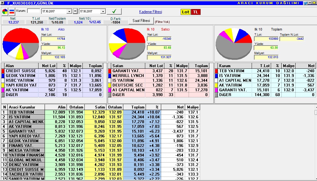Click the Ilk 10 Satıcı label
Screen dimensions: 317x181
158,30
